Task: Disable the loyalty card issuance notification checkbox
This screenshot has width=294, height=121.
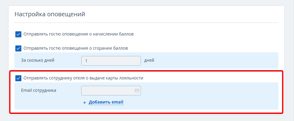Action: pyautogui.click(x=18, y=78)
